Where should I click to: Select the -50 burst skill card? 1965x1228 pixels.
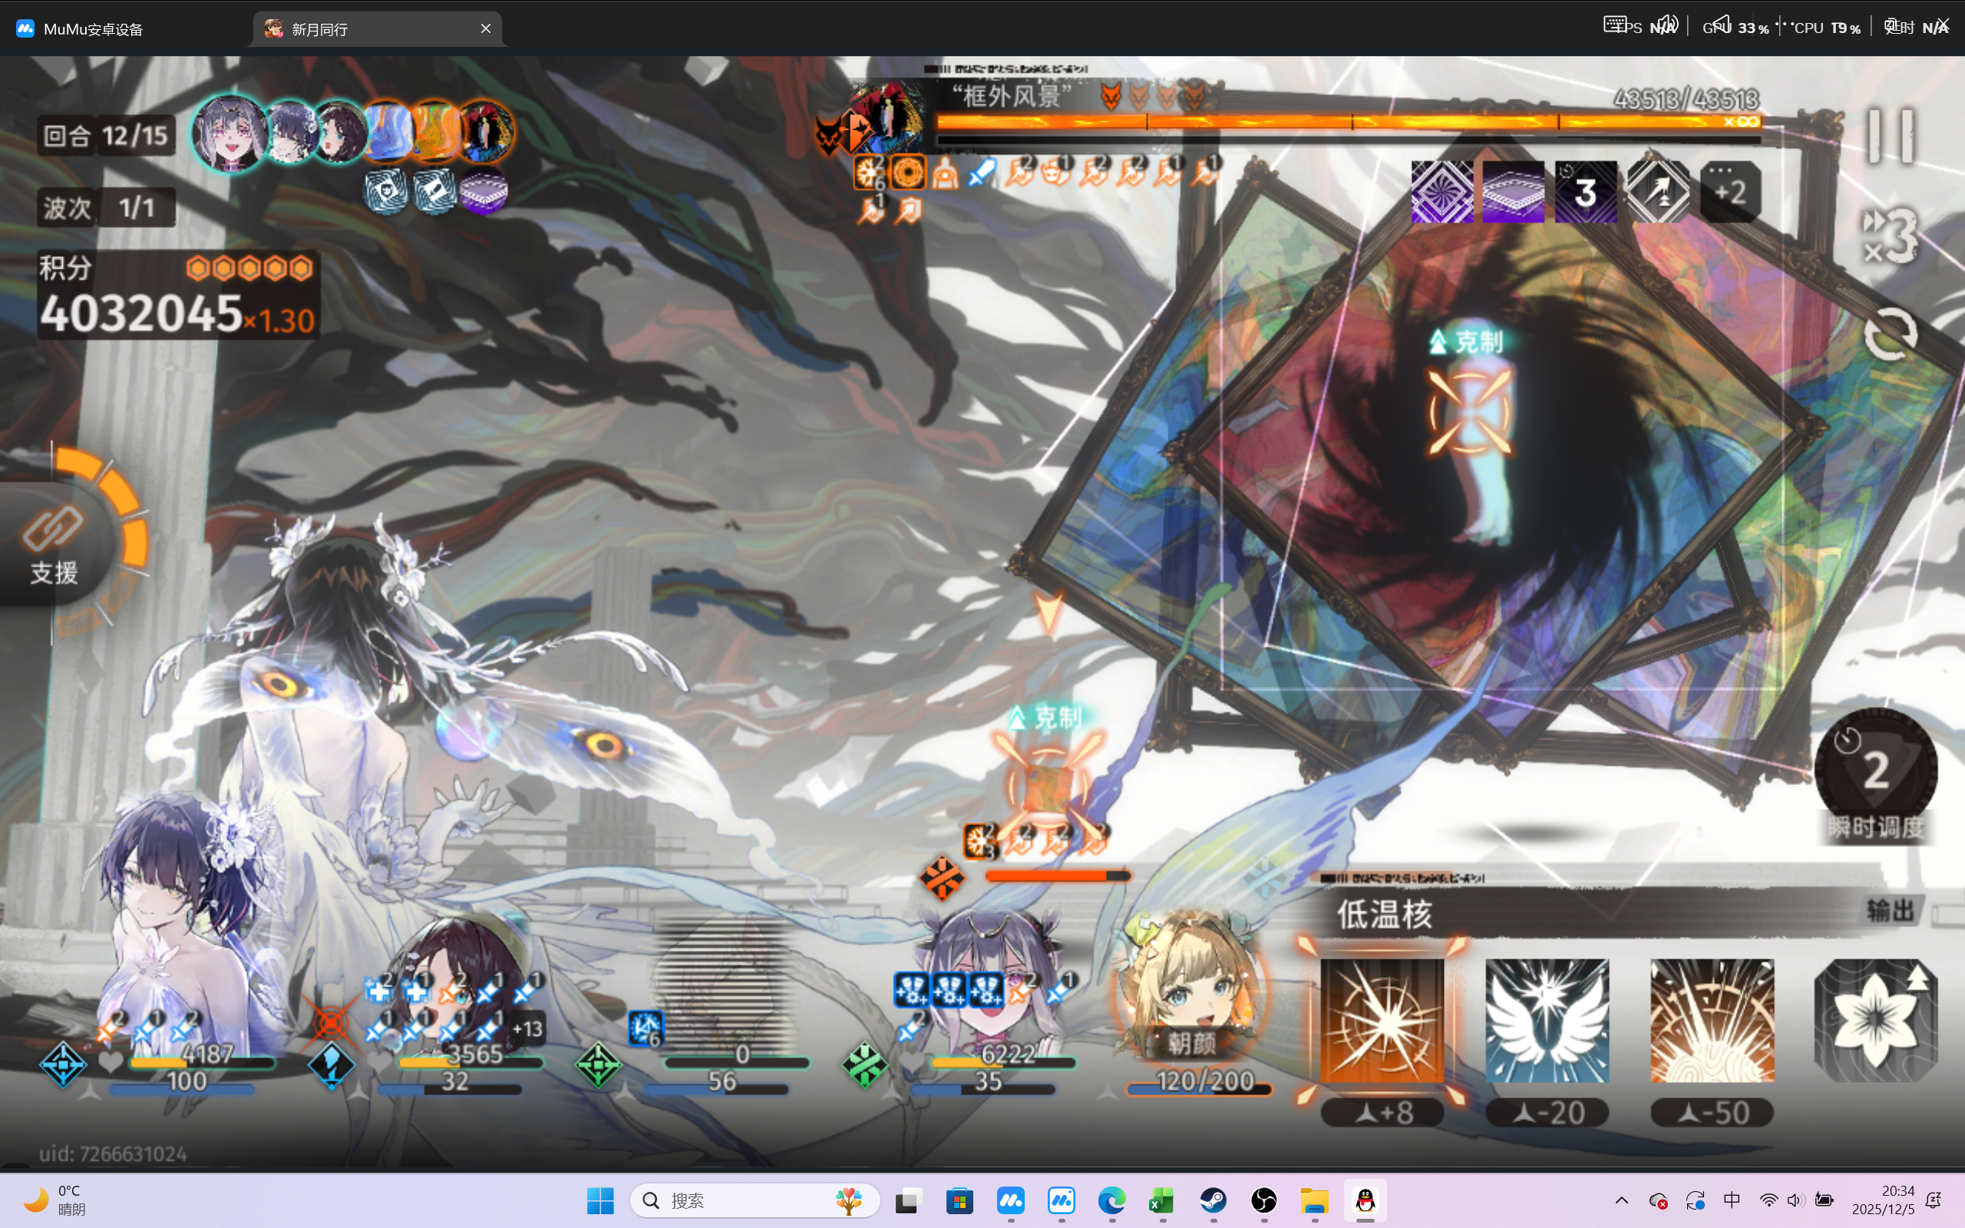(x=1712, y=1020)
